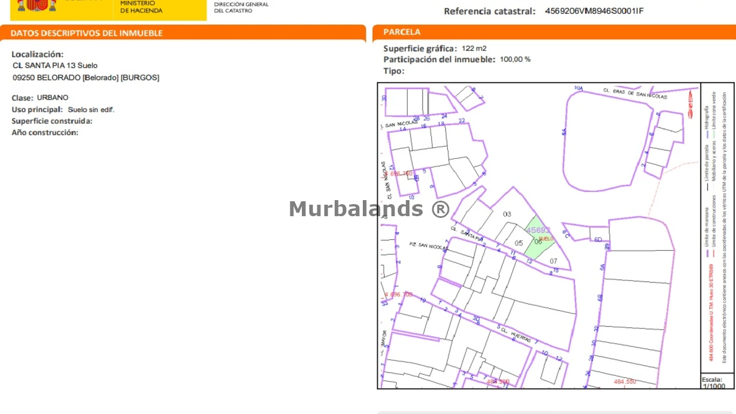Click the 'CL SANTA PIA 13 Suelo' address
This screenshot has width=736, height=414.
(x=55, y=66)
